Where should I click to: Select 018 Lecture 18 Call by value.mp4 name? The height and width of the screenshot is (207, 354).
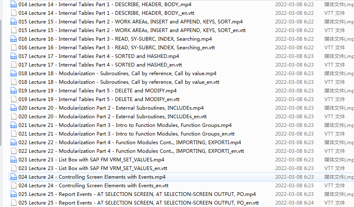coord(117,73)
